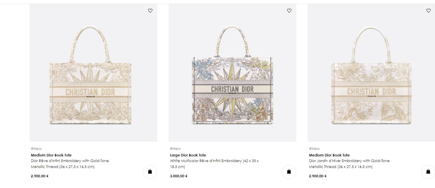Viewport: 435px width, 188px height.
Task: Toggle wishlist heart on Jardin d'Hiver tote
Action: click(428, 11)
